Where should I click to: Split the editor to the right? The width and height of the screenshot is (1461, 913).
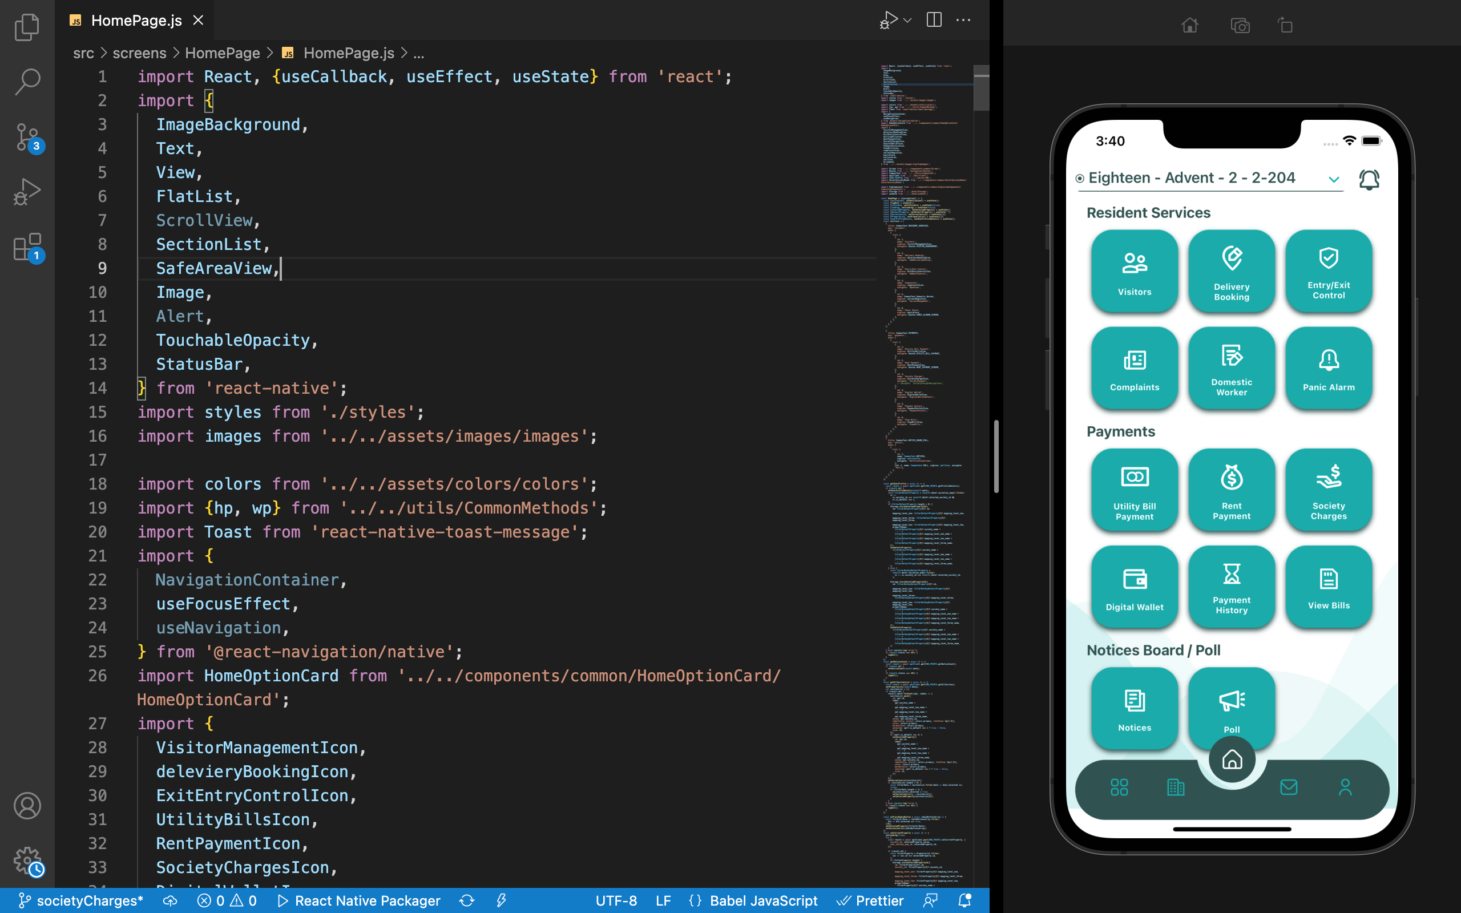coord(934,20)
